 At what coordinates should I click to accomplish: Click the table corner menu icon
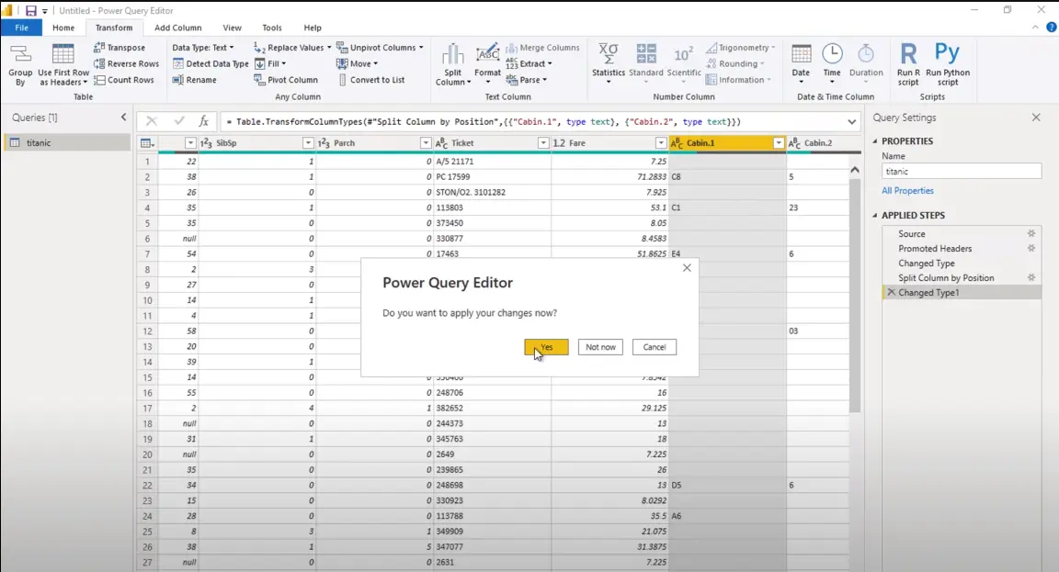click(x=146, y=143)
